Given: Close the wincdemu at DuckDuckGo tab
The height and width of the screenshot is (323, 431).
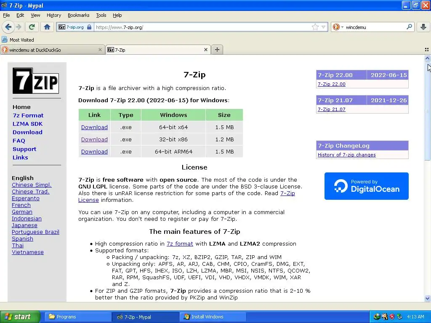Looking at the screenshot, I should point(100,50).
